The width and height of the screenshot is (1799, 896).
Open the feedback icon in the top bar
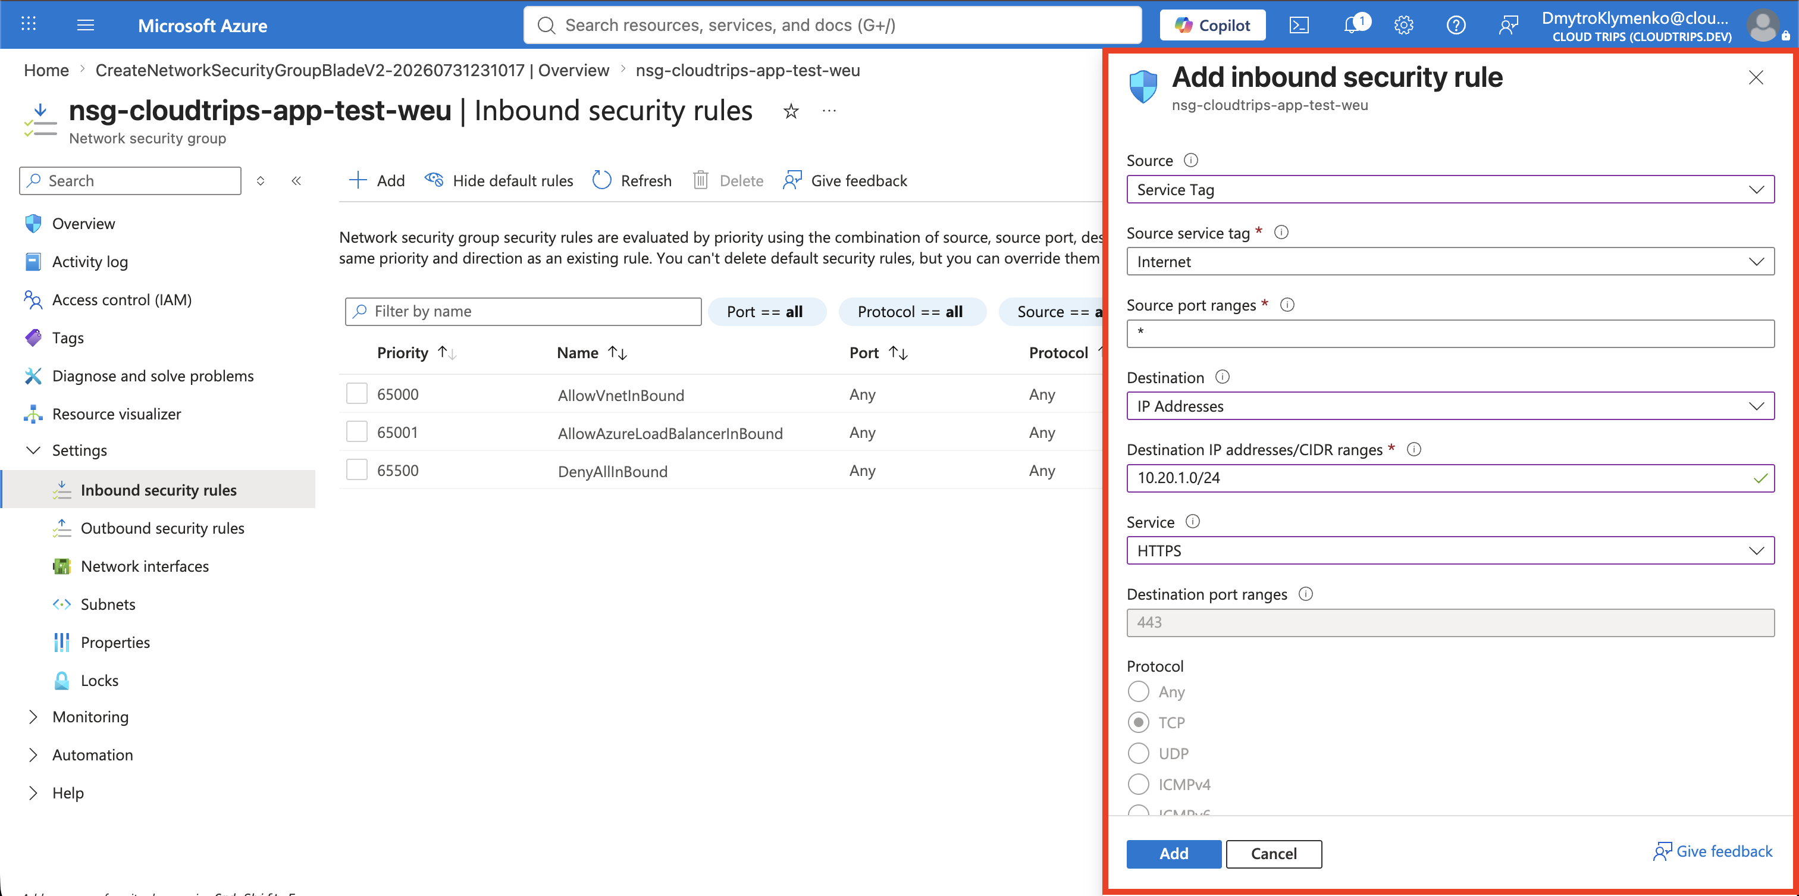[1509, 25]
